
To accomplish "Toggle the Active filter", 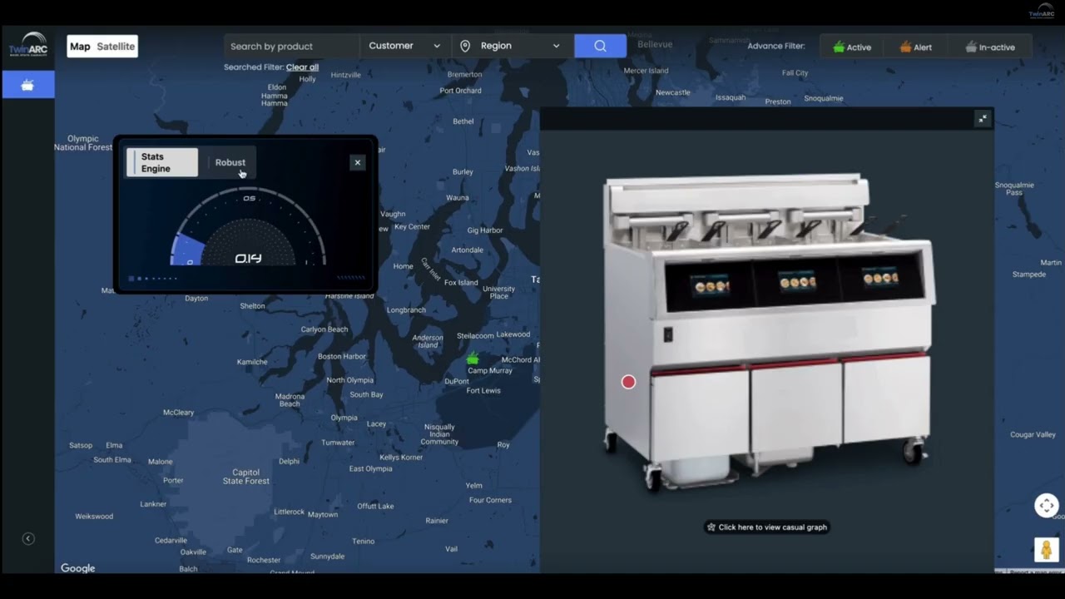I will (851, 47).
